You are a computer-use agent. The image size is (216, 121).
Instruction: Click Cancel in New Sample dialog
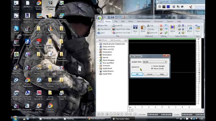tap(150, 74)
